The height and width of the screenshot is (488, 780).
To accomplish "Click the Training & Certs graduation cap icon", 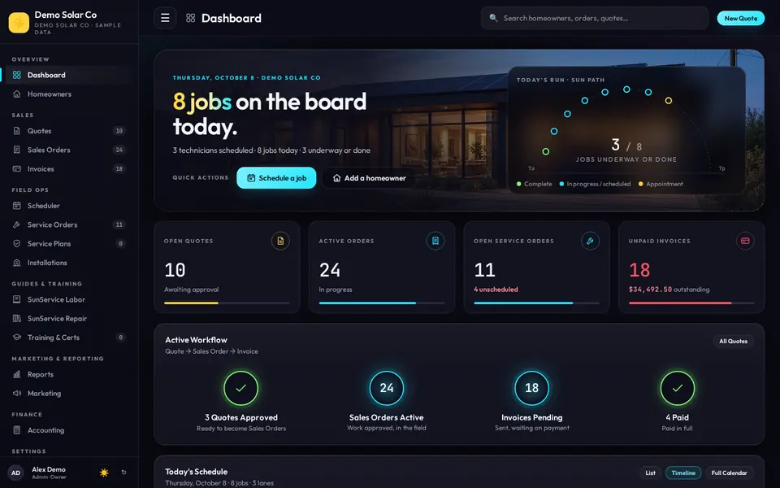I will 17,337.
